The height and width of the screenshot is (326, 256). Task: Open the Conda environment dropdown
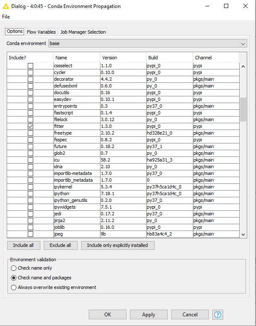[x=148, y=43]
